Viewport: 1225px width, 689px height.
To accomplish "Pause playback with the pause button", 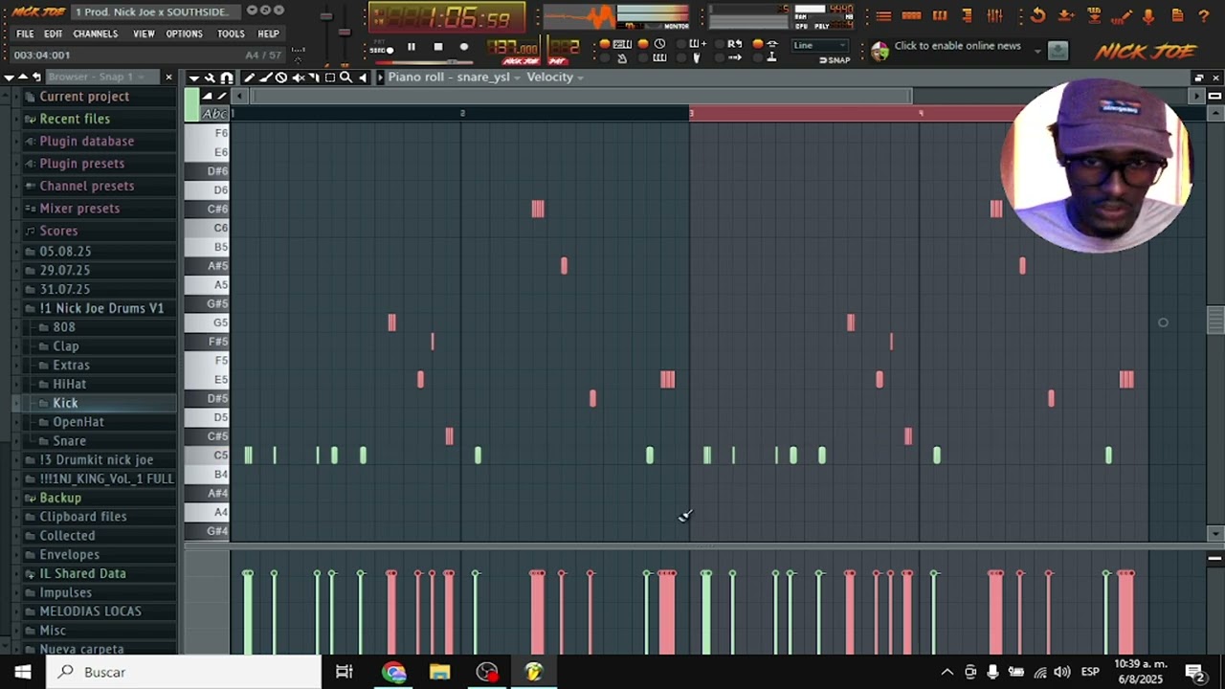I will tap(412, 46).
